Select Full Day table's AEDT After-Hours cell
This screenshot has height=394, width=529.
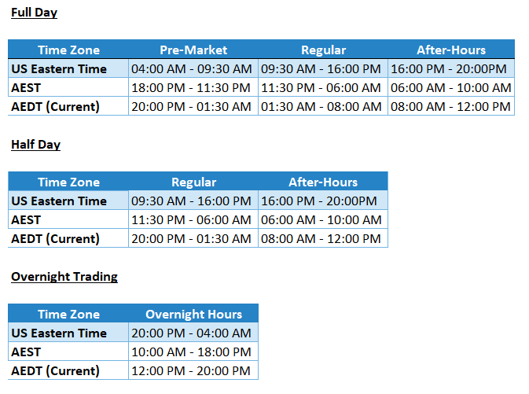pyautogui.click(x=450, y=106)
